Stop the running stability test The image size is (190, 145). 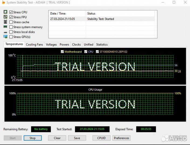tap(32, 138)
